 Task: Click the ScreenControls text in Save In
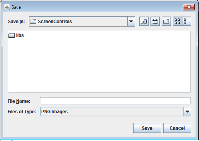click(55, 22)
